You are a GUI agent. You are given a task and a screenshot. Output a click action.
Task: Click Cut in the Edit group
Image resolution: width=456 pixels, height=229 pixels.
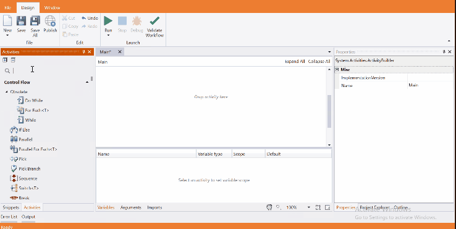pos(69,18)
